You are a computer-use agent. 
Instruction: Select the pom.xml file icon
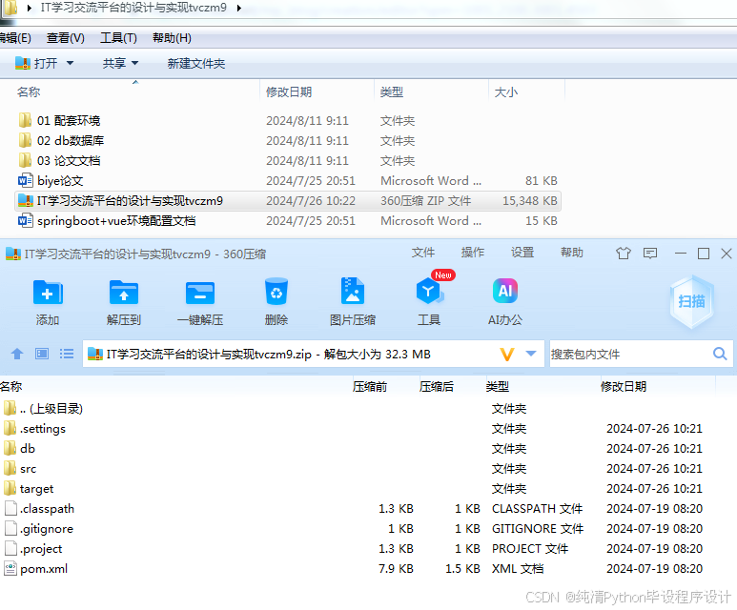tap(10, 569)
